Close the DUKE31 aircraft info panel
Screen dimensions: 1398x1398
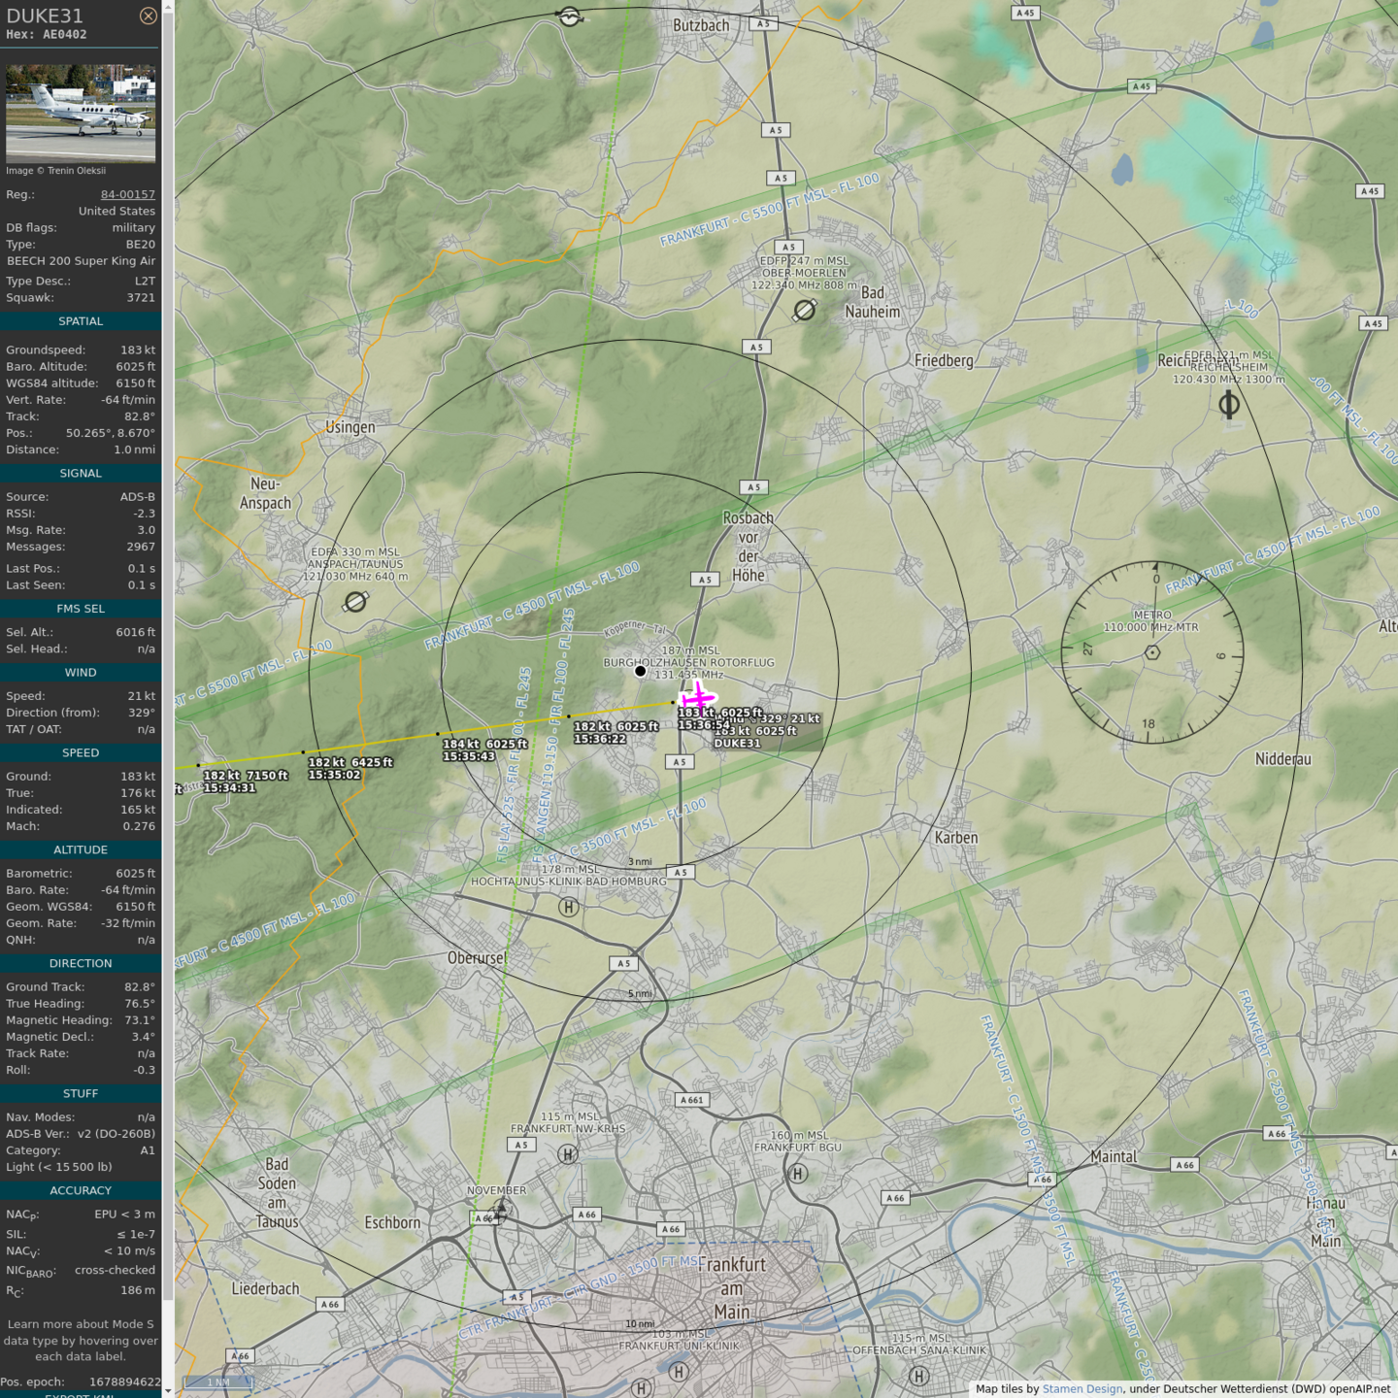click(x=148, y=16)
